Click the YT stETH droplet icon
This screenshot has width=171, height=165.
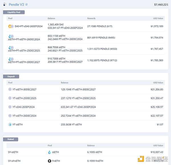coord(10,125)
